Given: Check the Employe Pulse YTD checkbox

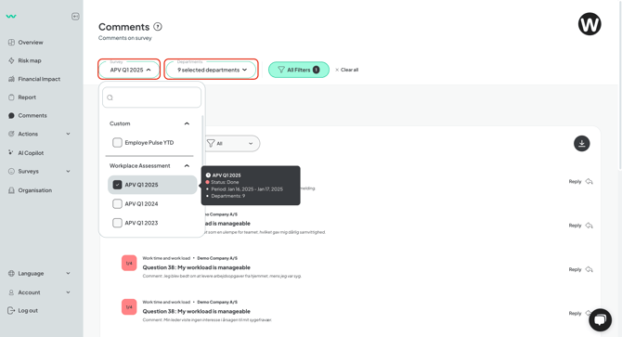Looking at the screenshot, I should click(x=117, y=142).
